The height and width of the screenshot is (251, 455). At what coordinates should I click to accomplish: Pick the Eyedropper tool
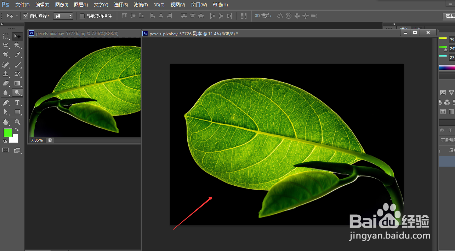click(x=17, y=55)
